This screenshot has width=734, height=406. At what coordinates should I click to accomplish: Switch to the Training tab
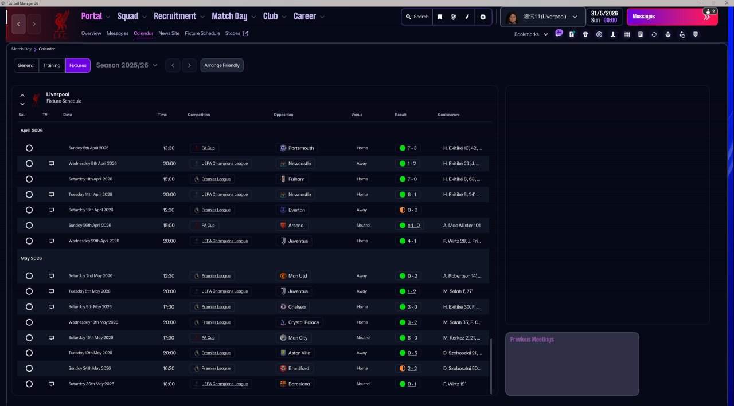pyautogui.click(x=52, y=65)
